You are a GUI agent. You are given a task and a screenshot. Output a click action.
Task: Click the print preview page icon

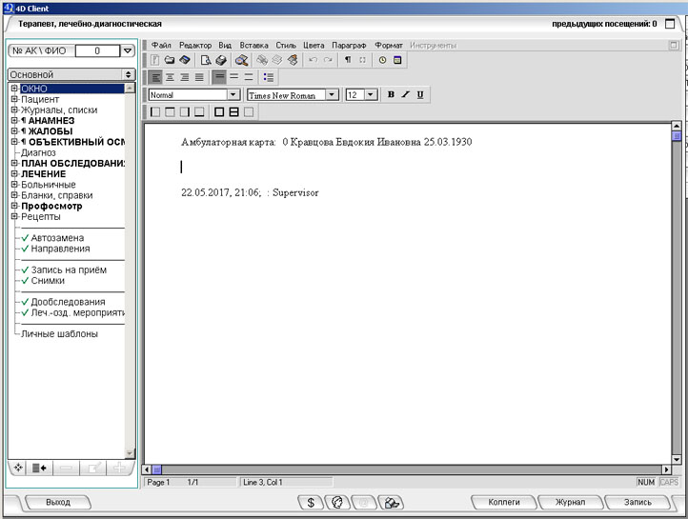pyautogui.click(x=205, y=60)
